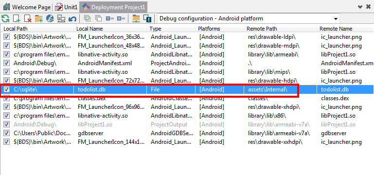The height and width of the screenshot is (175, 374).
Task: Select the Deployment Project1 tab
Action: coord(113,7)
